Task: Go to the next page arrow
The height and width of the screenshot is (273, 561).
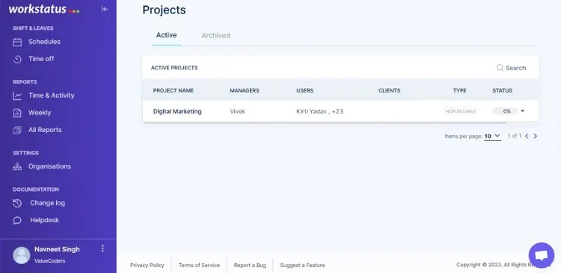Action: point(536,136)
